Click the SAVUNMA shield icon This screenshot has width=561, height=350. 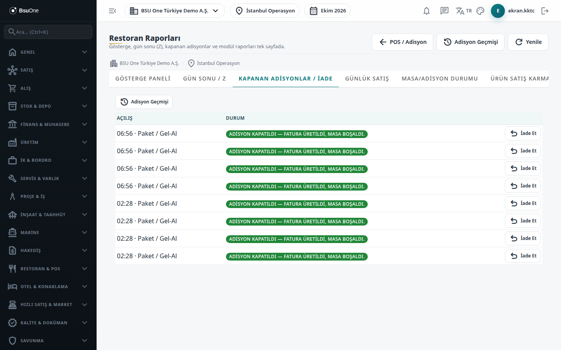(12, 341)
